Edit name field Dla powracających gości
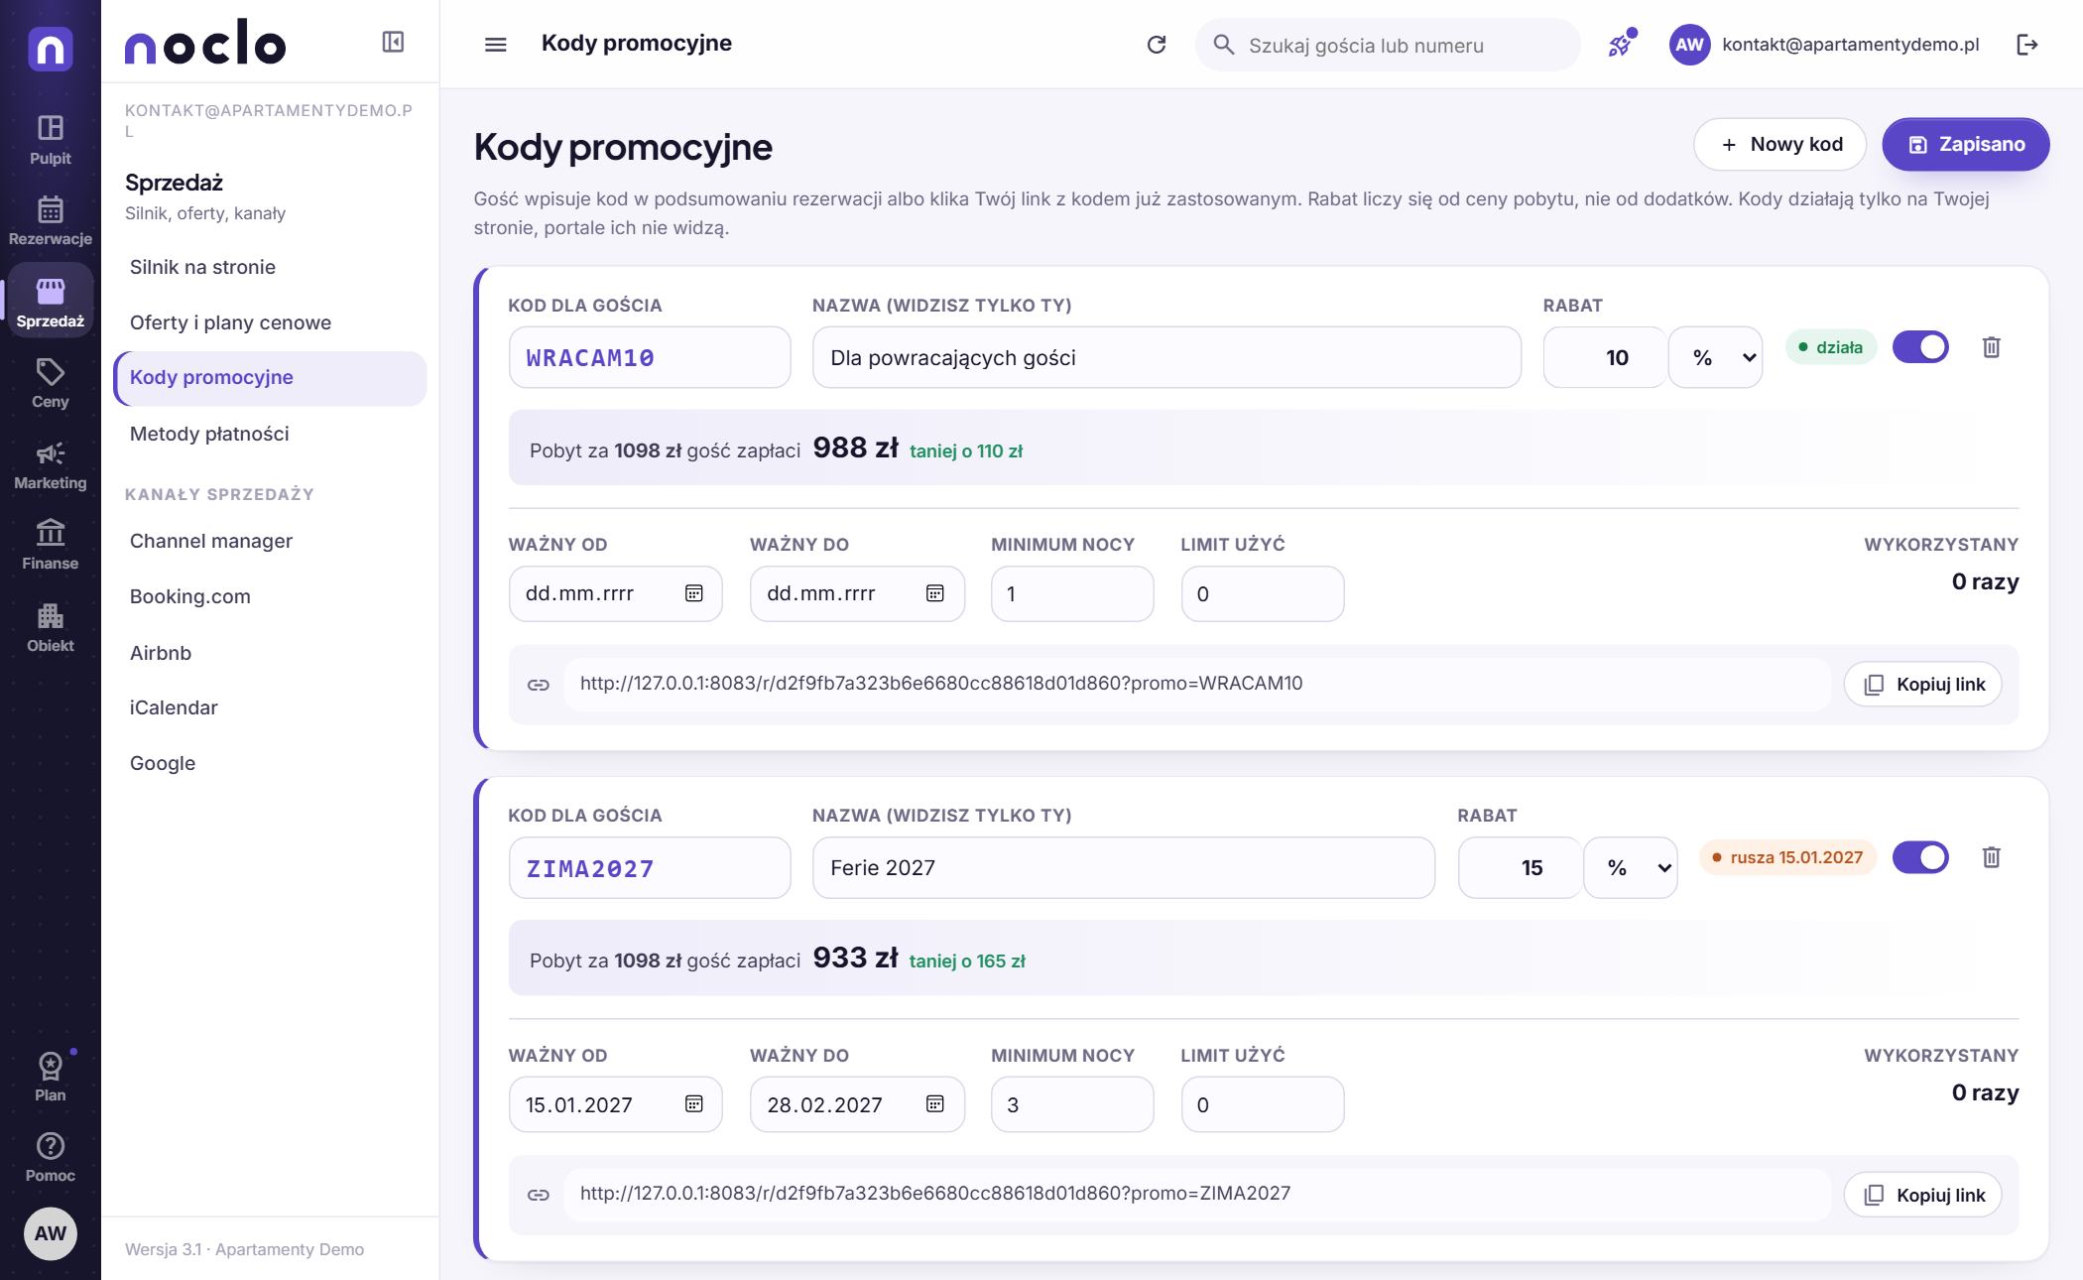This screenshot has height=1280, width=2083. (x=1166, y=357)
